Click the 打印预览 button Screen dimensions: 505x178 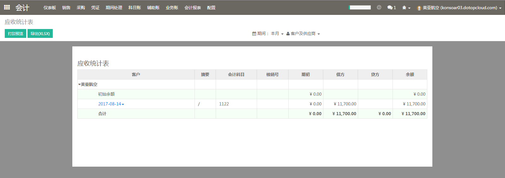[x=15, y=33]
